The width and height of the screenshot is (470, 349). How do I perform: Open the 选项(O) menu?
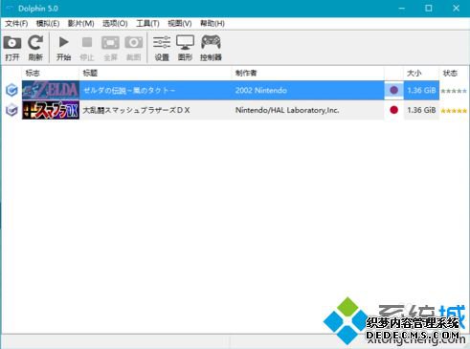click(x=115, y=24)
